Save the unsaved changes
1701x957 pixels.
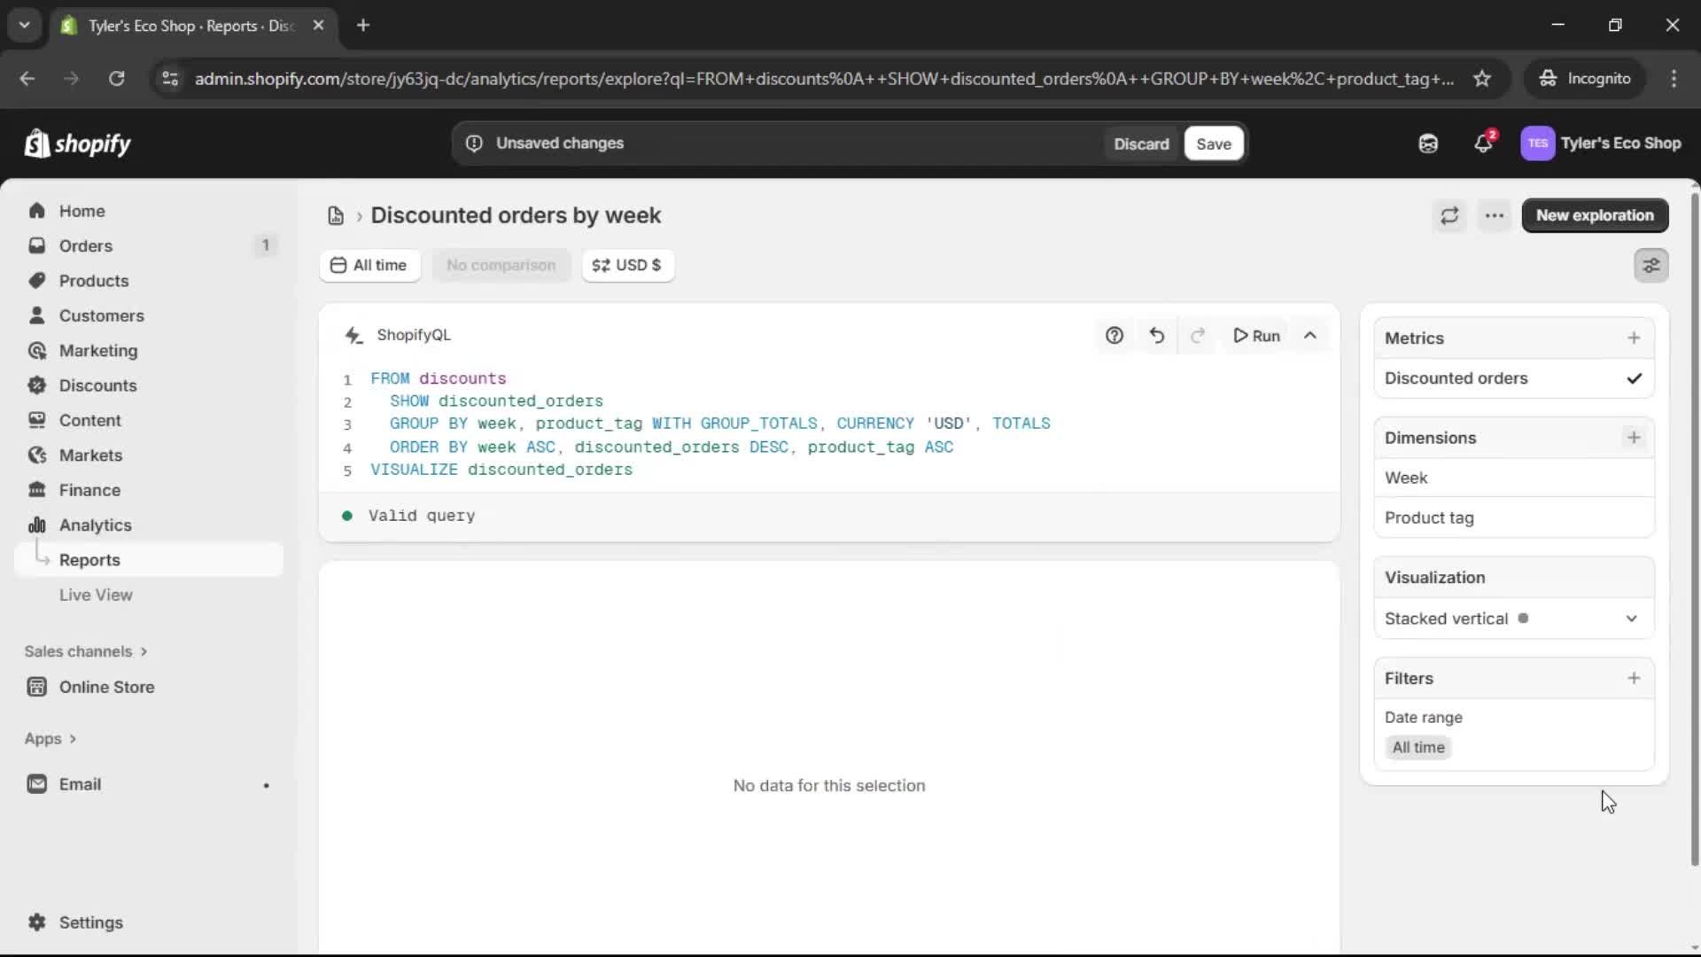1213,144
